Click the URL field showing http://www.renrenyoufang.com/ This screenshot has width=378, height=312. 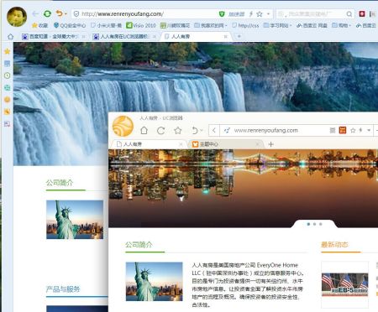[145, 13]
